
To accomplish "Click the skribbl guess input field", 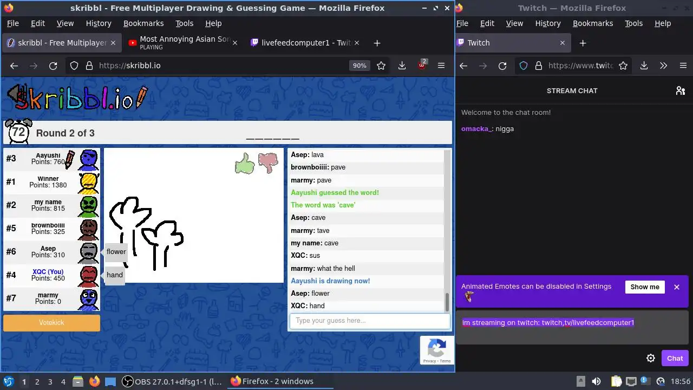I will [370, 321].
